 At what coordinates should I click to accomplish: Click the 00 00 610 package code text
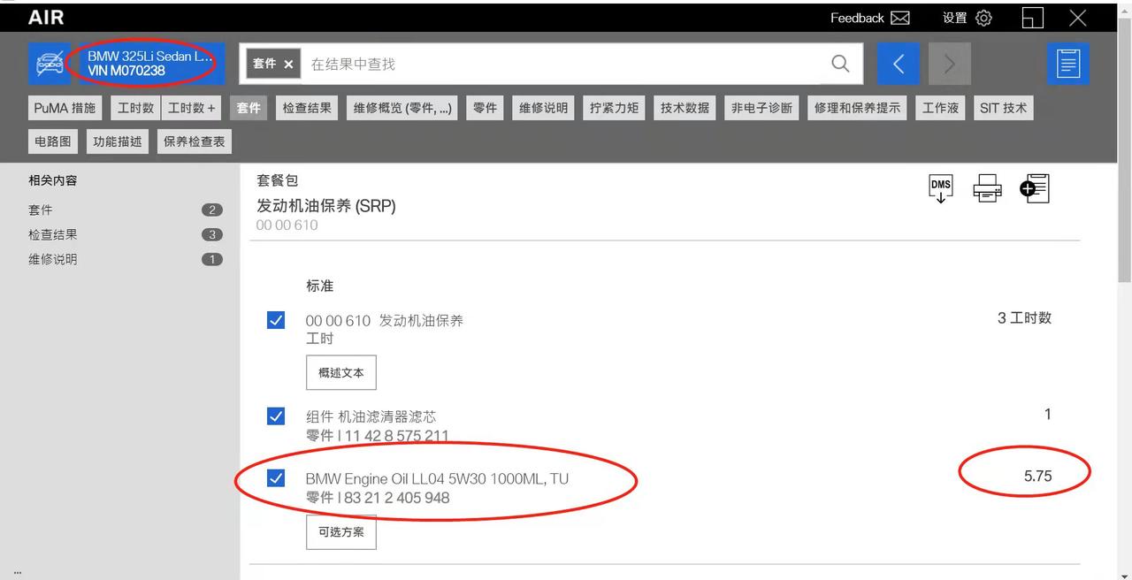[287, 225]
